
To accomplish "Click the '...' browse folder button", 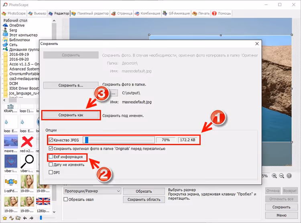I will pos(114,93).
